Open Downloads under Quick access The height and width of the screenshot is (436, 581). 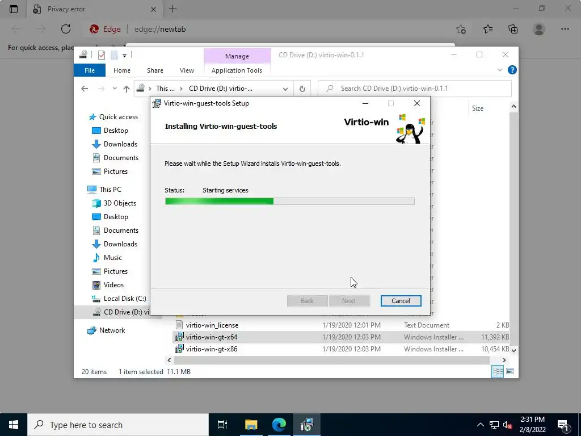pos(120,144)
